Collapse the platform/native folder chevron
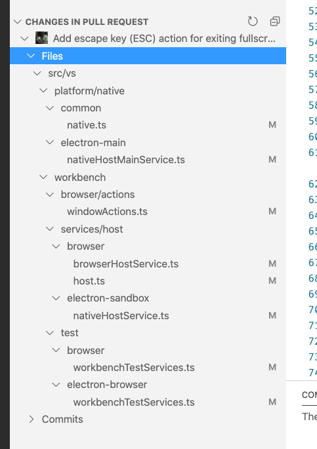 (x=43, y=90)
